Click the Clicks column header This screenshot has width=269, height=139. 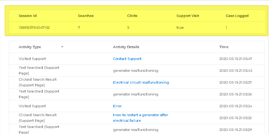click(x=132, y=16)
